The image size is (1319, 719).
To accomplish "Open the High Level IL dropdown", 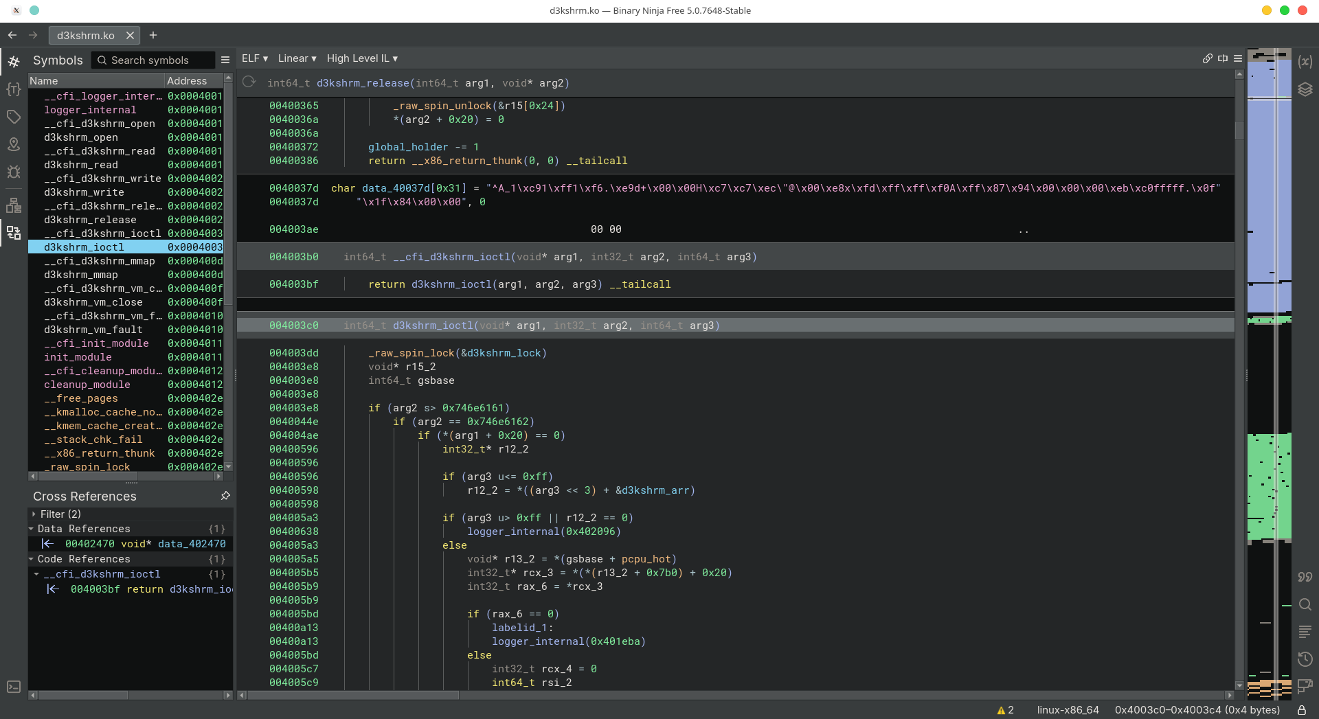I will coord(362,58).
